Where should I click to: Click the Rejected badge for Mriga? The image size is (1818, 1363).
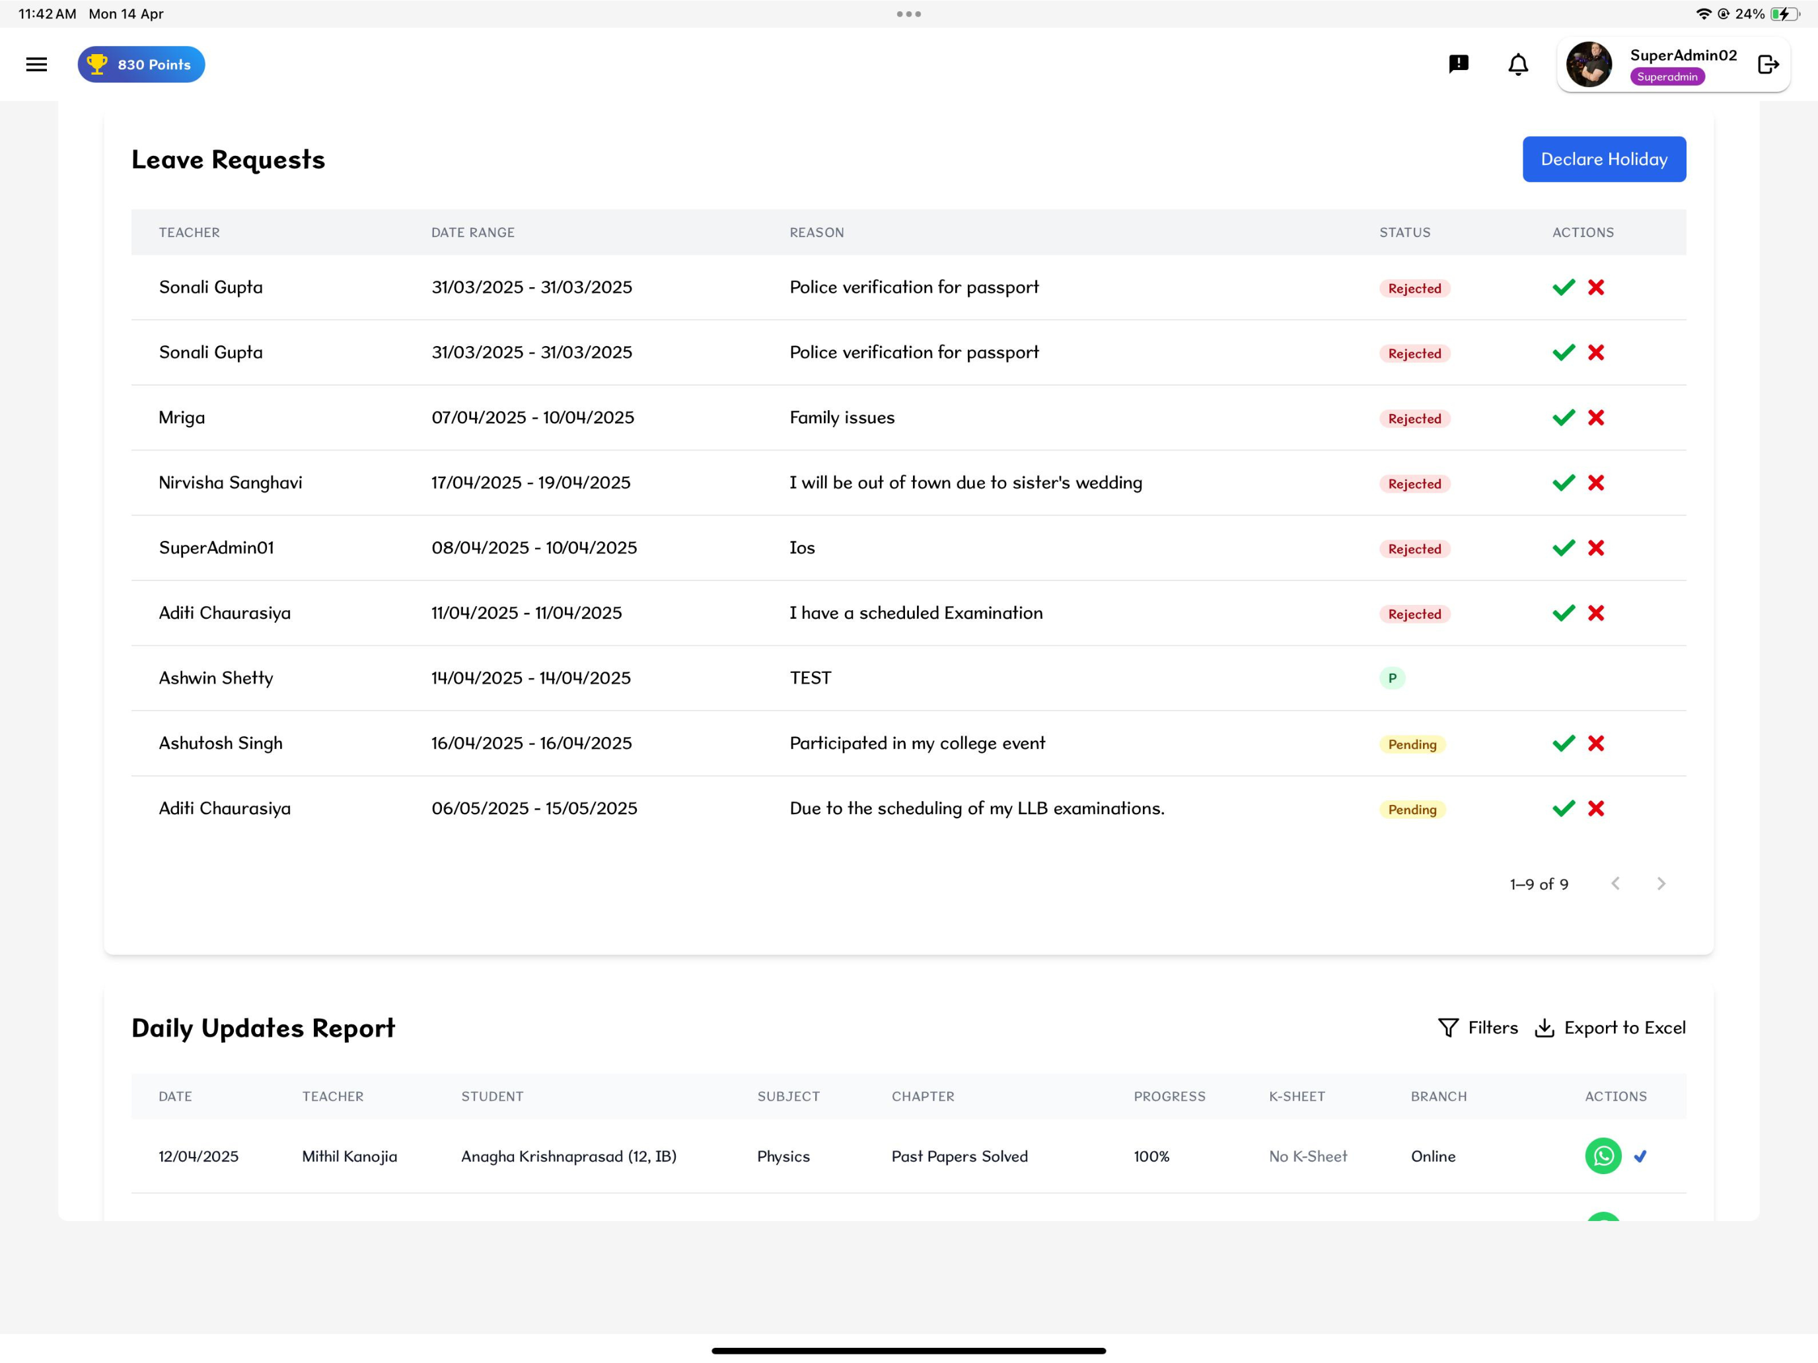pos(1414,419)
